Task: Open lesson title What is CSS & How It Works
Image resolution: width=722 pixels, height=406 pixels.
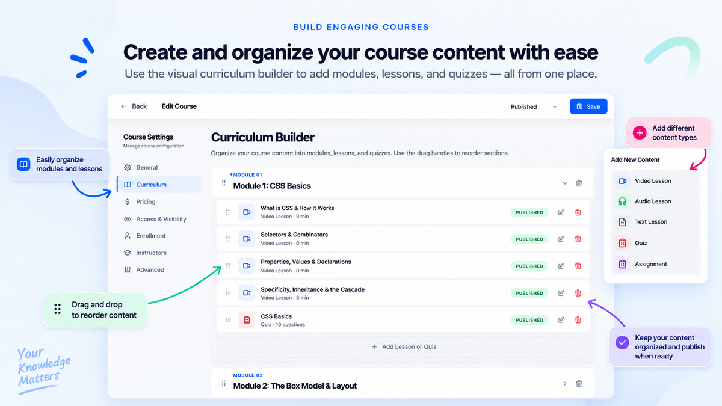Action: pyautogui.click(x=297, y=208)
